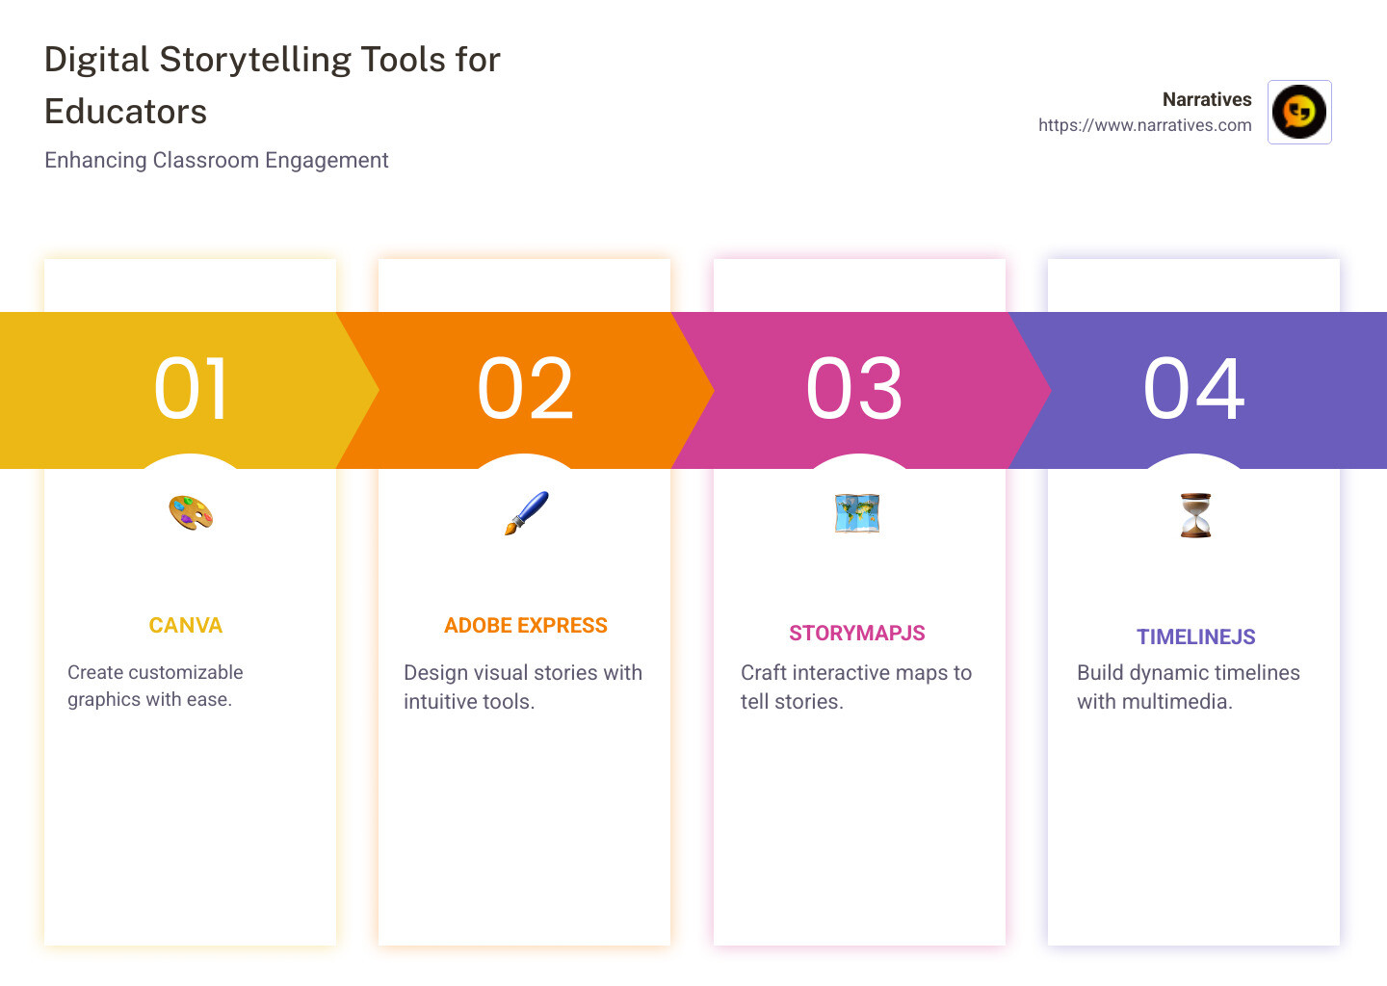Select the ADOBE EXPRESS heading
The height and width of the screenshot is (986, 1387).
click(526, 626)
